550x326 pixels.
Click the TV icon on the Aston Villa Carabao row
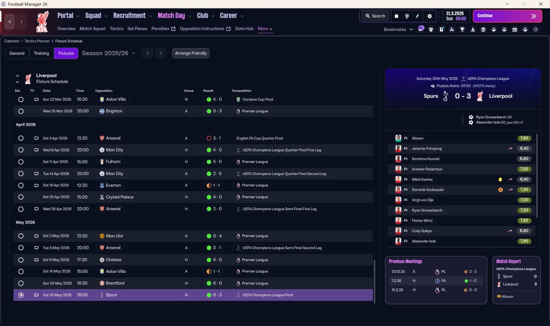click(x=37, y=100)
